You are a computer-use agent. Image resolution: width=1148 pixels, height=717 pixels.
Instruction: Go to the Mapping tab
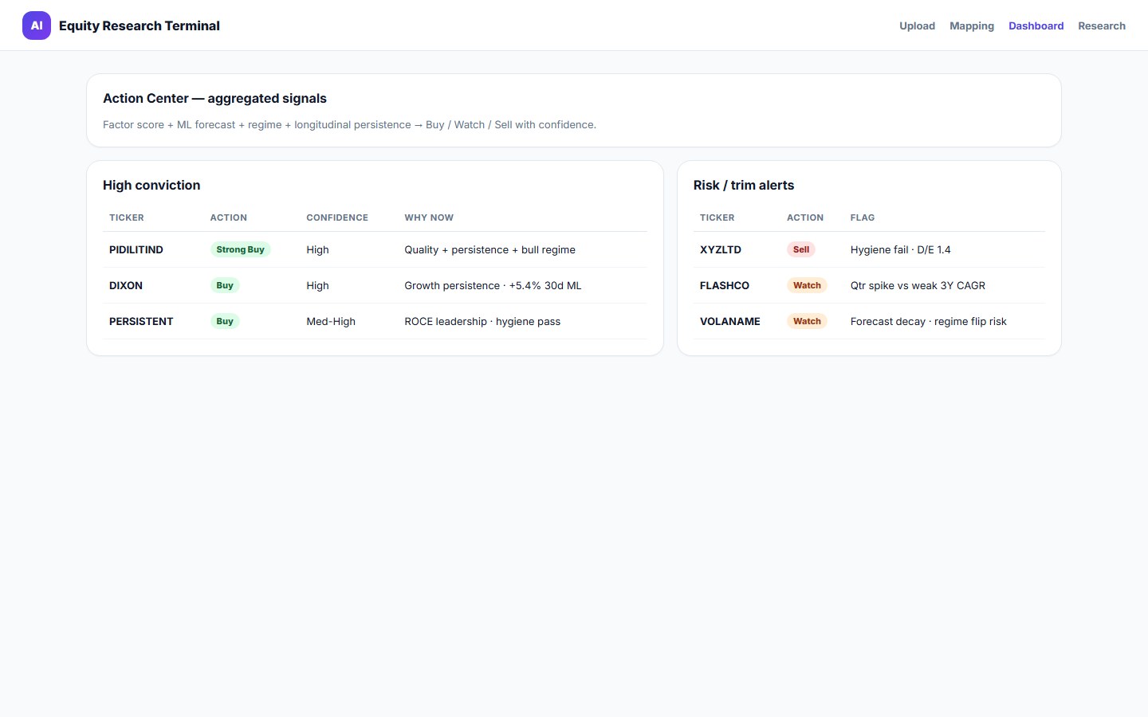point(972,25)
